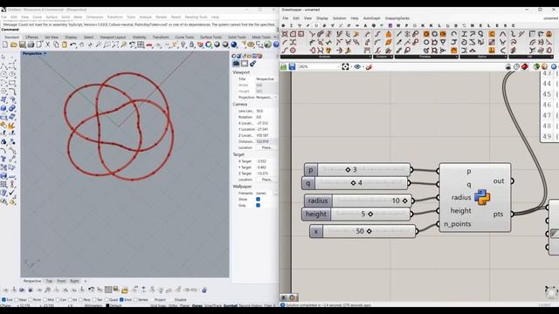
Task: Switch to the Curve Tools toolbar tab
Action: 184,37
